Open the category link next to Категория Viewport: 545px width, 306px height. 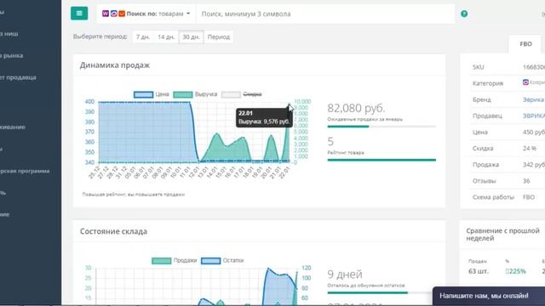537,82
